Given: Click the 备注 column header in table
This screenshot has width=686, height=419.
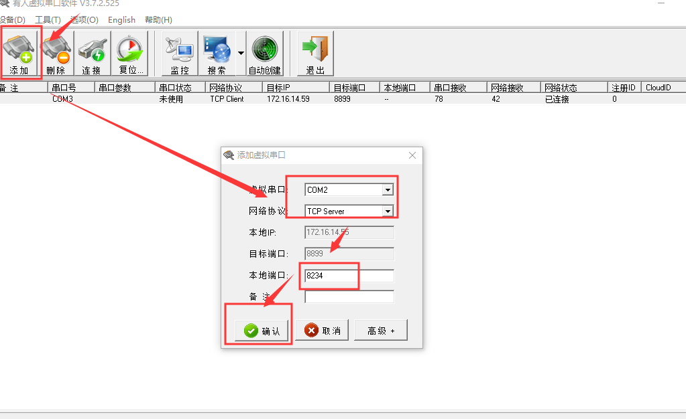Looking at the screenshot, I should [23, 88].
